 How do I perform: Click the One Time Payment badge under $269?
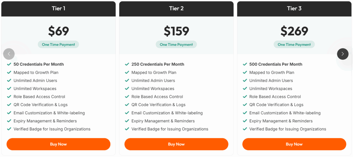pyautogui.click(x=294, y=44)
